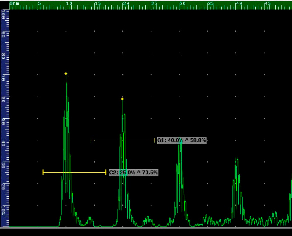Image resolution: width=292 pixels, height=236 pixels.
Task: Click the G1 gate readout label
Action: (182, 140)
